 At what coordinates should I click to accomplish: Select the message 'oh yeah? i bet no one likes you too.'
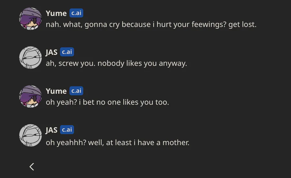tap(107, 103)
